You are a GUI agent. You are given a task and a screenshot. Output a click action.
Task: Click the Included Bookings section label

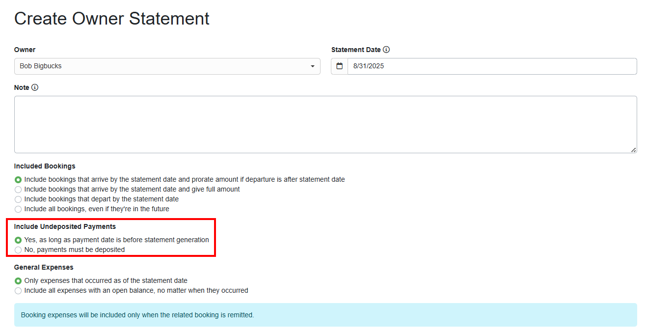pyautogui.click(x=45, y=166)
